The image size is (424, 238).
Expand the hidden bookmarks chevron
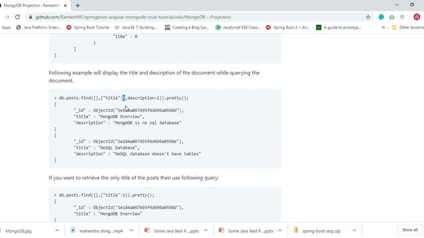[384, 27]
